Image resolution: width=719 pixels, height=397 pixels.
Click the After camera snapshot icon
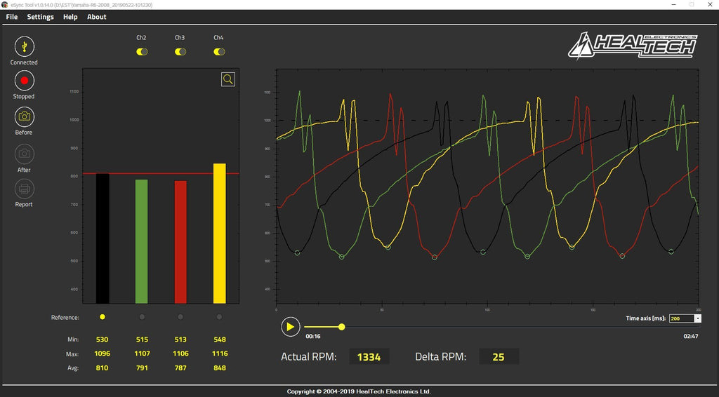click(x=24, y=154)
